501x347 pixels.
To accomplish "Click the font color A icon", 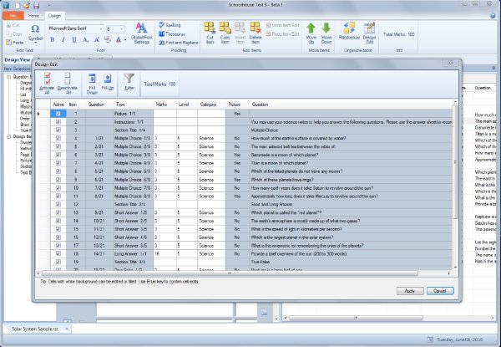I will point(119,39).
